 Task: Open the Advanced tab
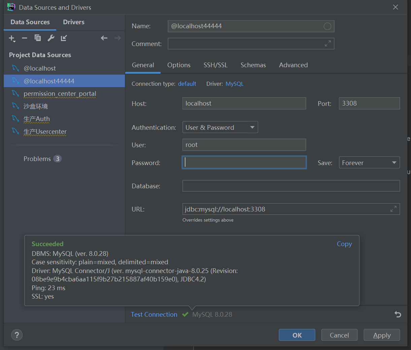pos(293,65)
